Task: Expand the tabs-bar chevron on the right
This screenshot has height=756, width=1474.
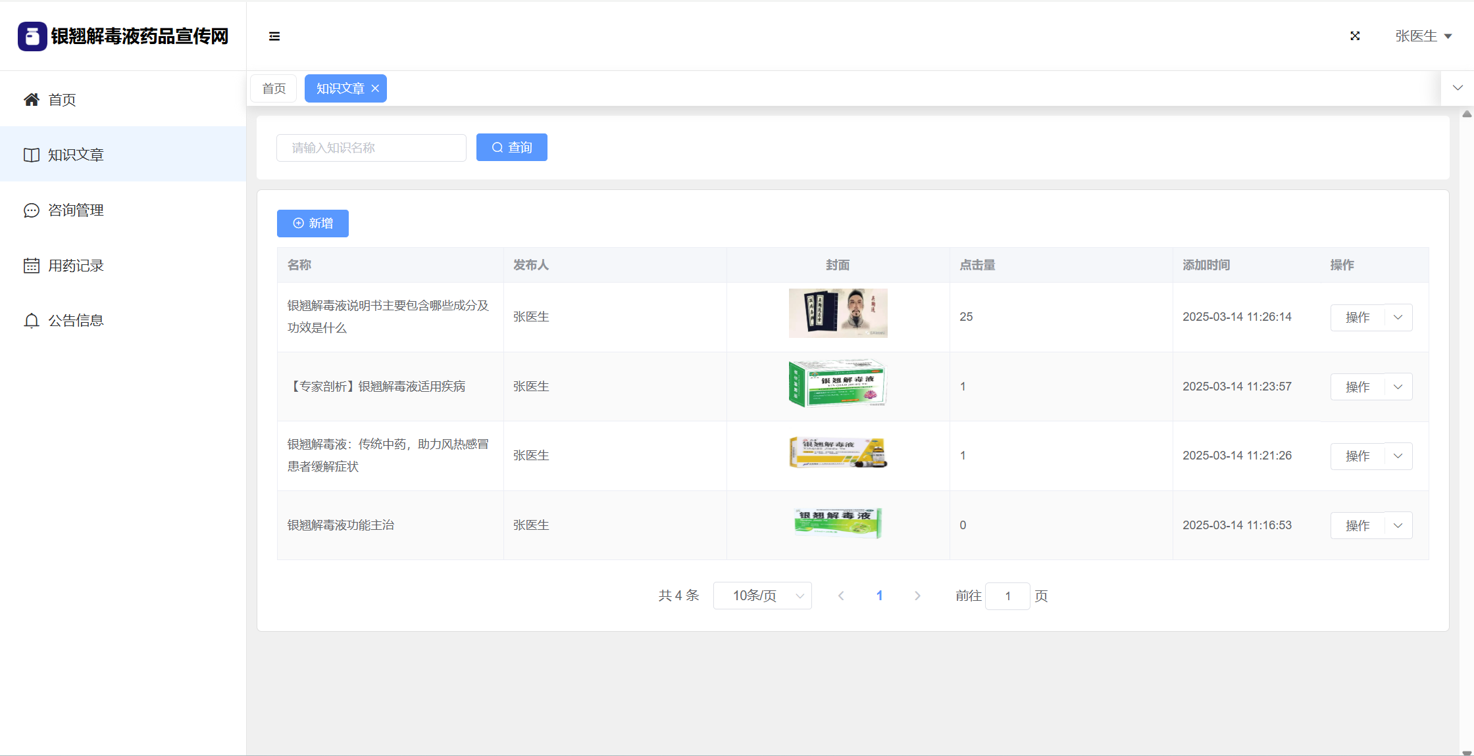Action: 1458,88
